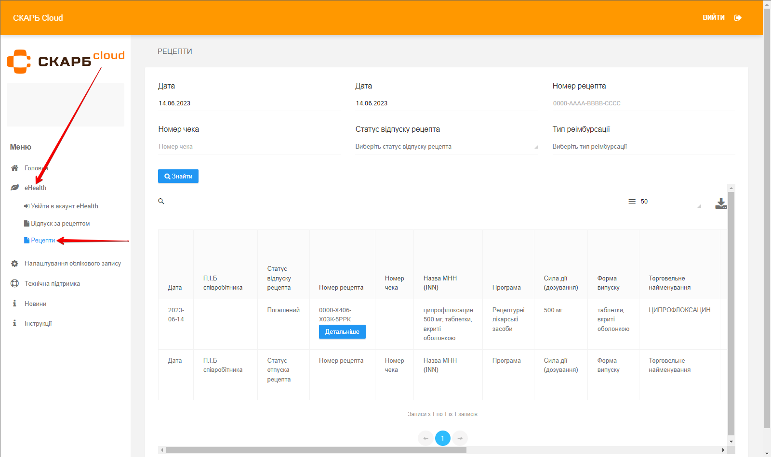This screenshot has width=771, height=457.
Task: Open the Рецепти menu item
Action: [43, 241]
